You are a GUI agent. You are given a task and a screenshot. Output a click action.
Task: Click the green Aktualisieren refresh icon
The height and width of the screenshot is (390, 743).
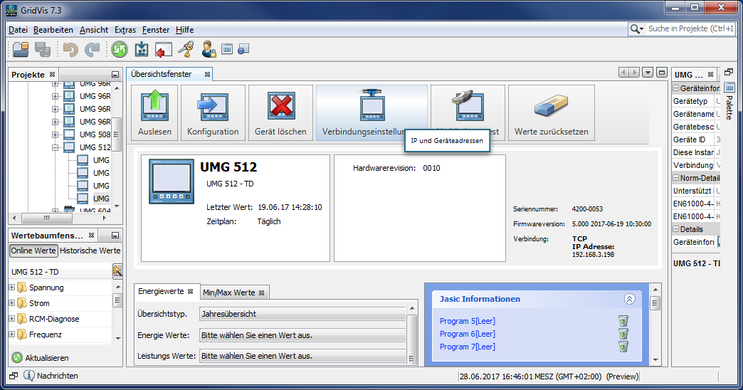click(x=17, y=358)
